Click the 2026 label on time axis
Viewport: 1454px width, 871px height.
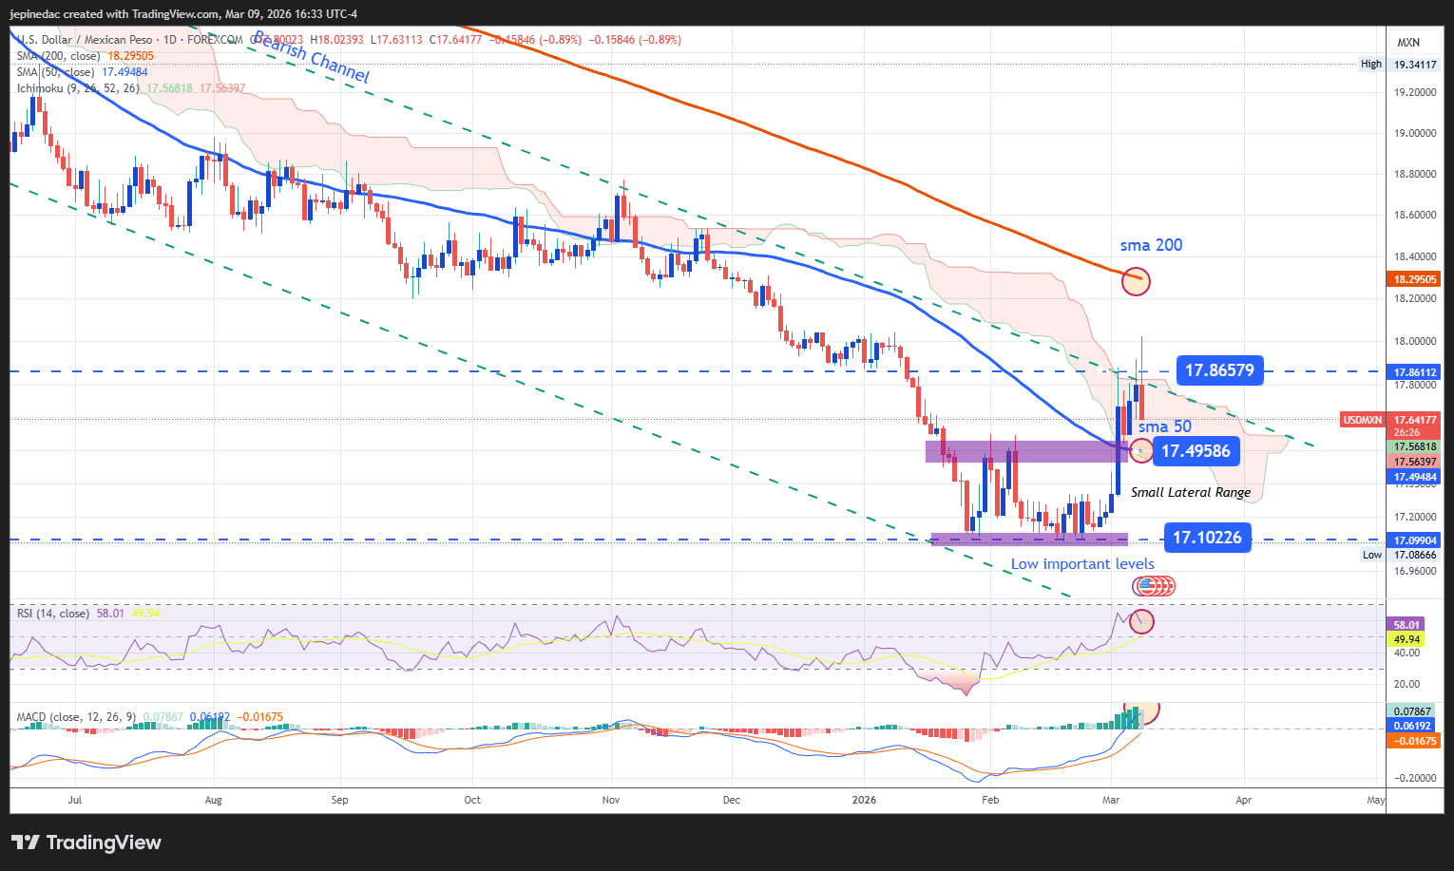(864, 800)
